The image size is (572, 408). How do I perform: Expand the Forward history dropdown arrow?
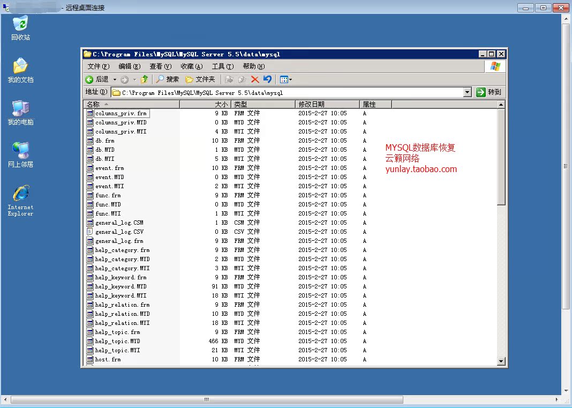point(134,79)
